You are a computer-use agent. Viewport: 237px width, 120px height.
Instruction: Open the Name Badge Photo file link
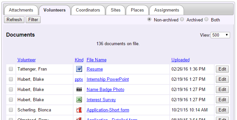tap(105, 89)
